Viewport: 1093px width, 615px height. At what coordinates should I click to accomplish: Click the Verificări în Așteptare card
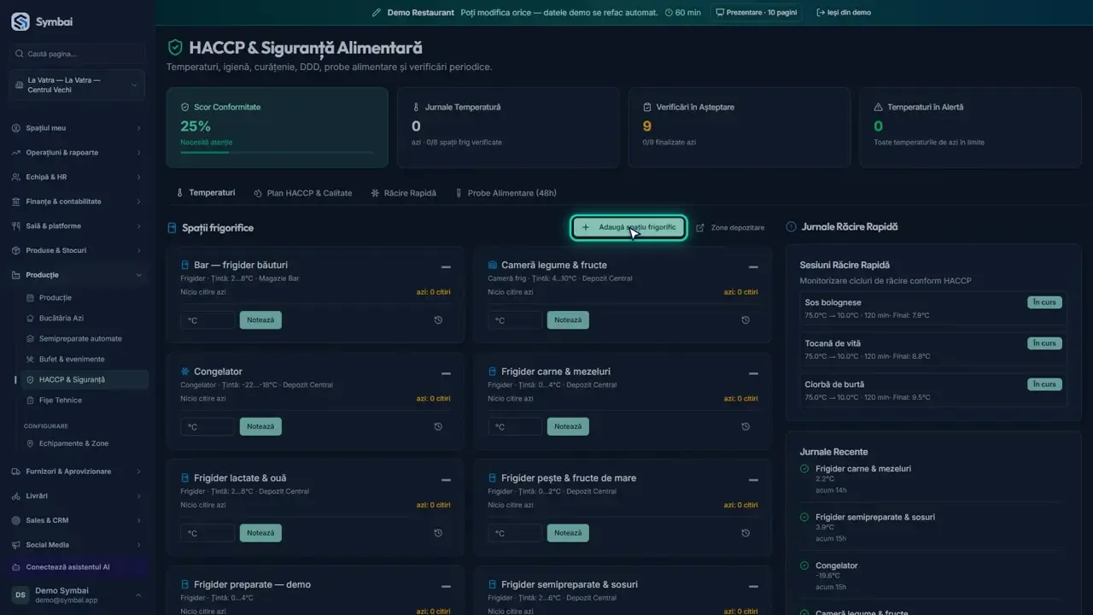(x=739, y=126)
